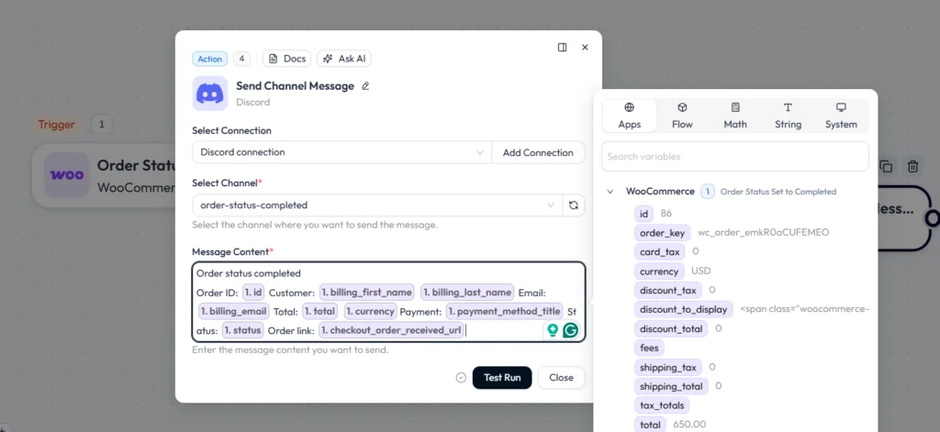Screen dimensions: 940x432
Task: Insert the shipping_tax variable
Action: point(668,367)
